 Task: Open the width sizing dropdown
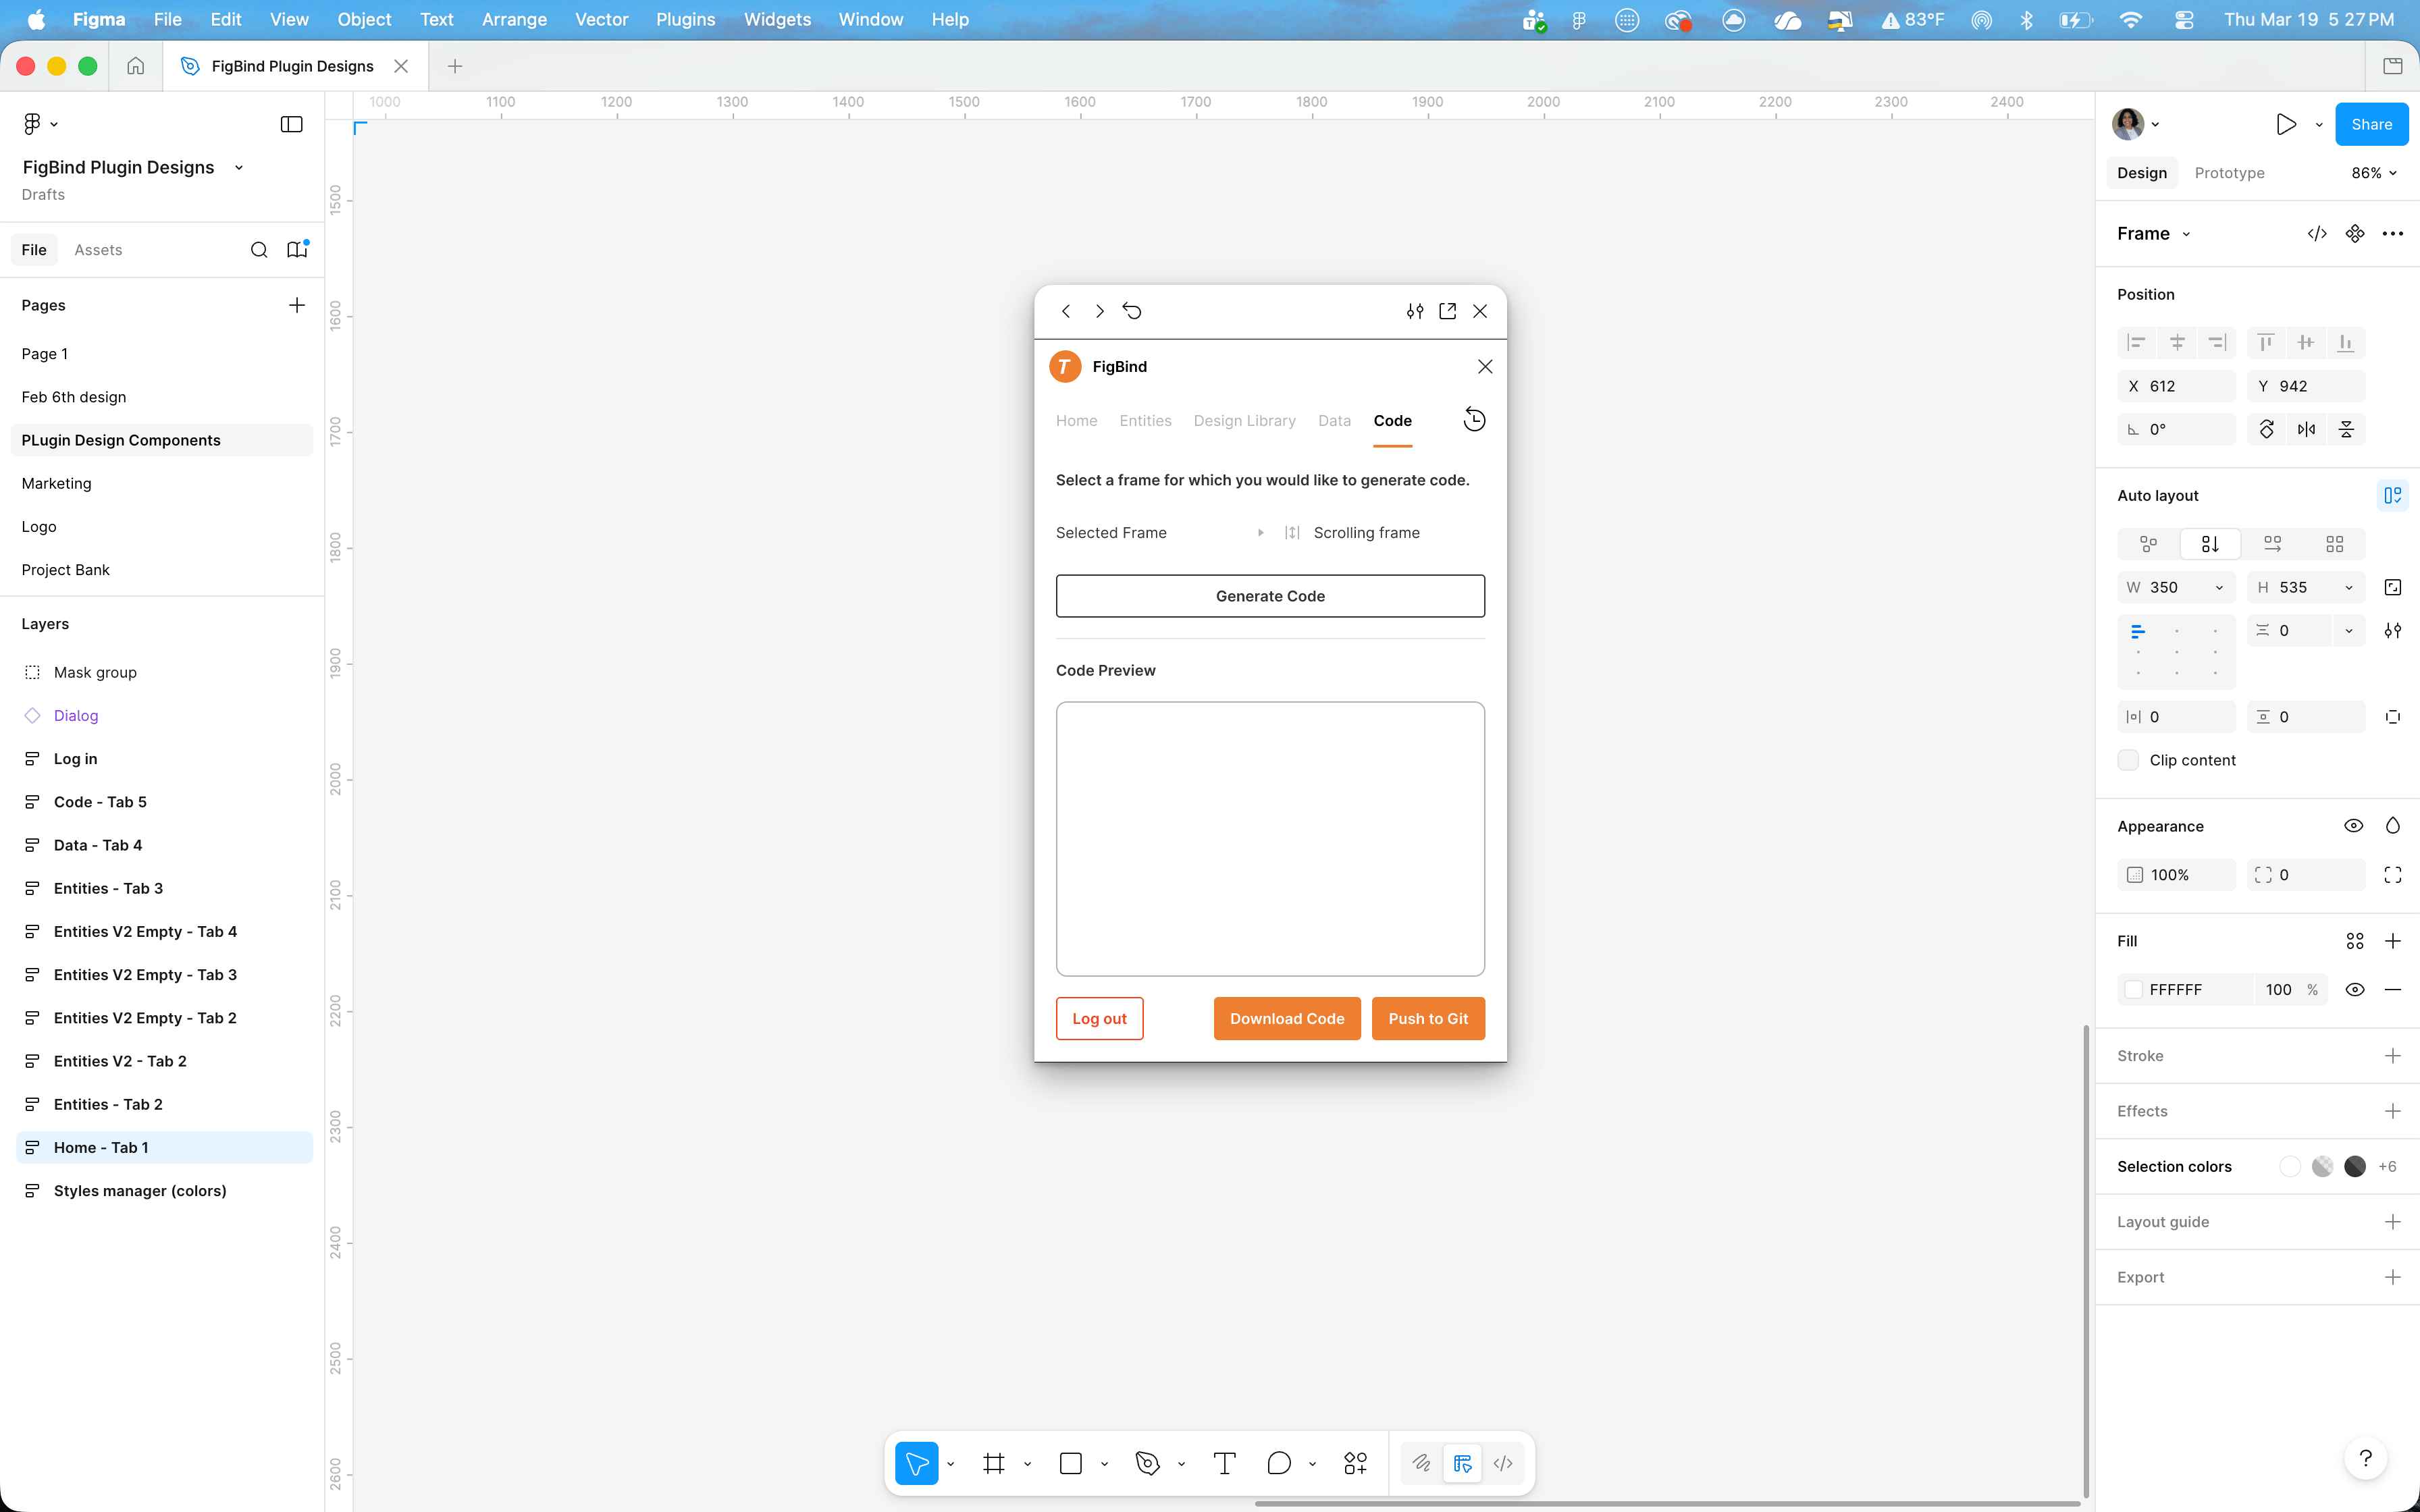point(2219,588)
